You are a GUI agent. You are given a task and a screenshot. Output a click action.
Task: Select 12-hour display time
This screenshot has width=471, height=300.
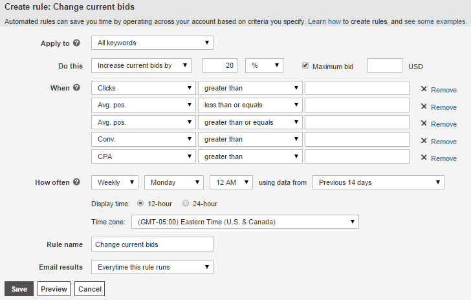140,203
